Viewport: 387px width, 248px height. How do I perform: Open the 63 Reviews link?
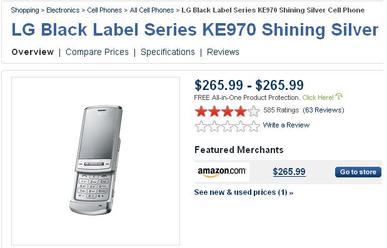tap(324, 110)
